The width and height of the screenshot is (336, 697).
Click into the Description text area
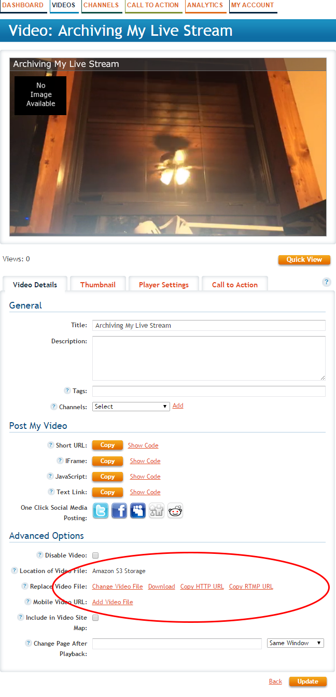tap(209, 358)
